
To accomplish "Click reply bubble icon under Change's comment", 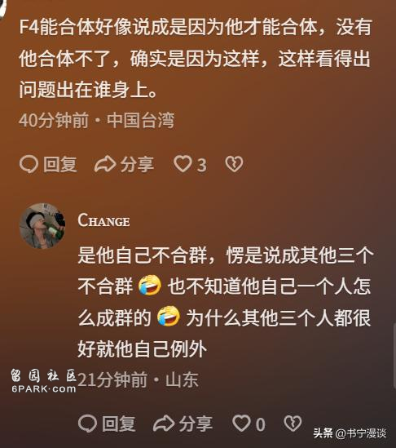I will tap(87, 424).
